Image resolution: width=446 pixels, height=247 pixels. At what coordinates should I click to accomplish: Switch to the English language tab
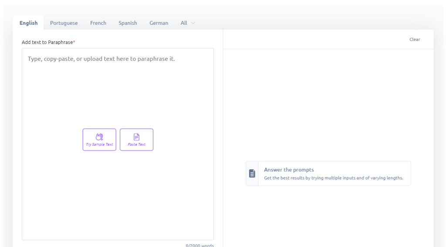tap(29, 23)
